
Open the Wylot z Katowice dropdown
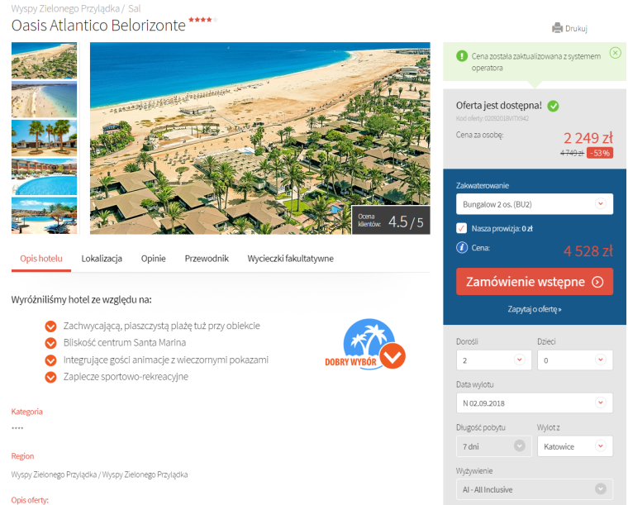(x=574, y=446)
